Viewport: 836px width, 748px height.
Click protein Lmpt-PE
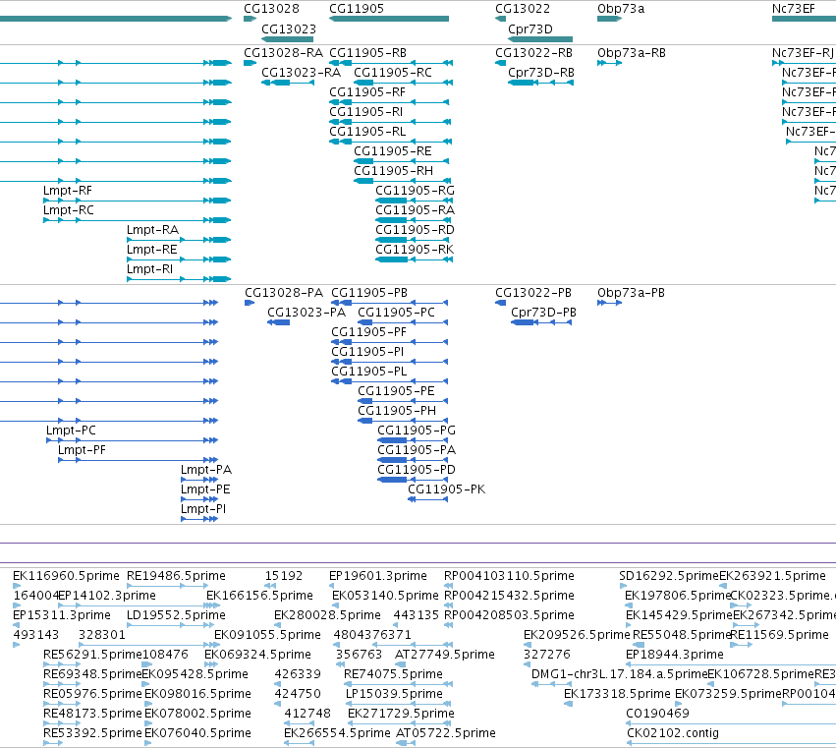(x=205, y=489)
